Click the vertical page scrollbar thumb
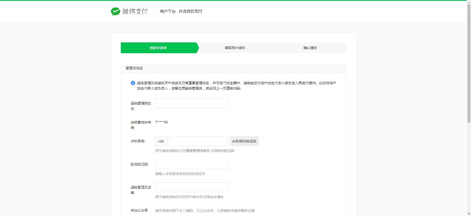 point(469,61)
